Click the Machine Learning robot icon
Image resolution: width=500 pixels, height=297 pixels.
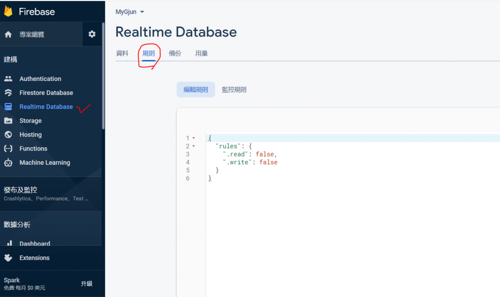tap(8, 162)
